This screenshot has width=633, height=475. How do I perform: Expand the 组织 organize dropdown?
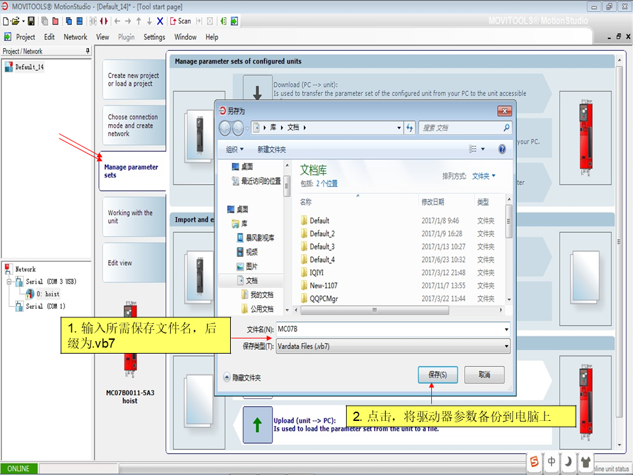tap(235, 150)
